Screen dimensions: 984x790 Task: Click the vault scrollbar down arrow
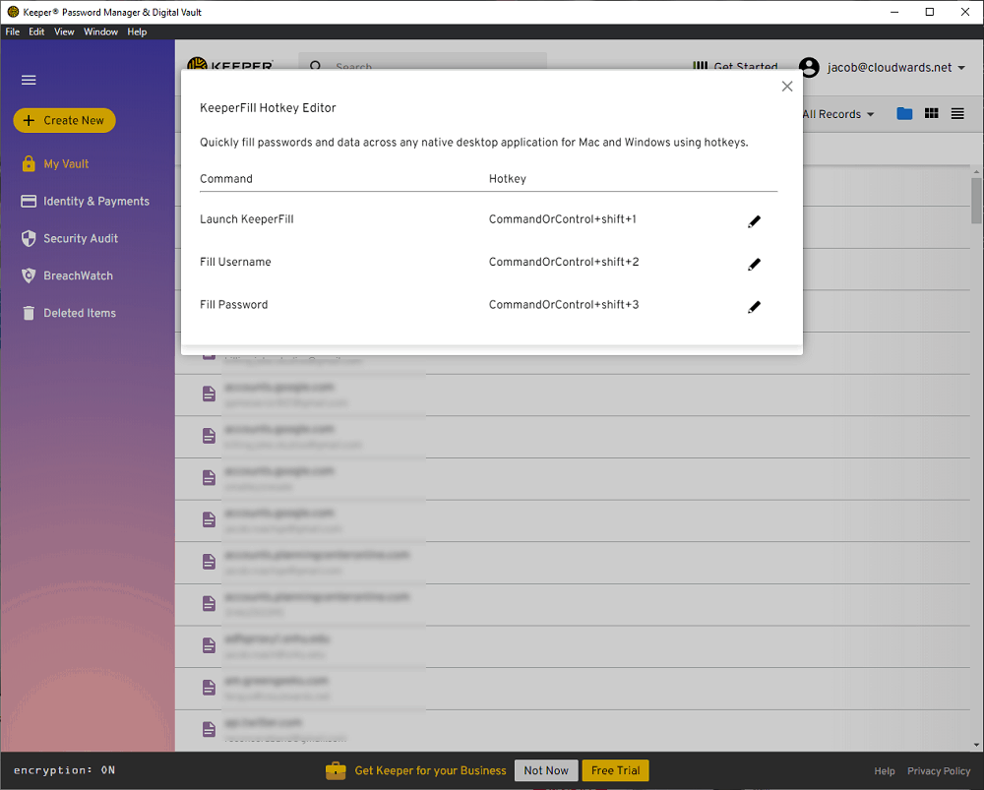(x=976, y=745)
